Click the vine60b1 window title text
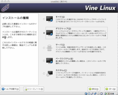Screen dimensions: 118x95 click(x=59, y=2)
